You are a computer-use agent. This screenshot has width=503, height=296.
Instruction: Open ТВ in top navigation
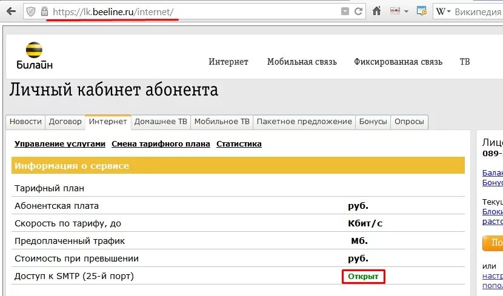[465, 62]
